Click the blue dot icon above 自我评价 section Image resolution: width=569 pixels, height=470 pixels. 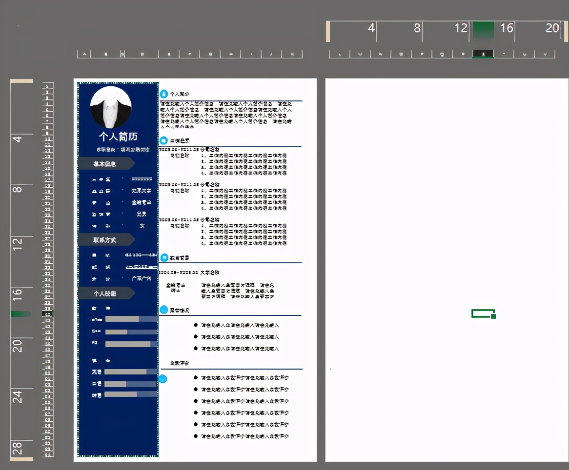pyautogui.click(x=163, y=378)
